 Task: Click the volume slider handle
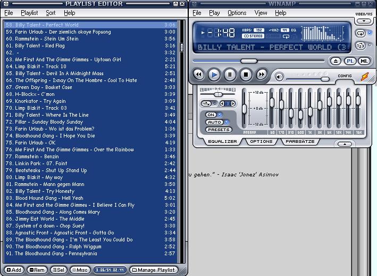[325, 79]
